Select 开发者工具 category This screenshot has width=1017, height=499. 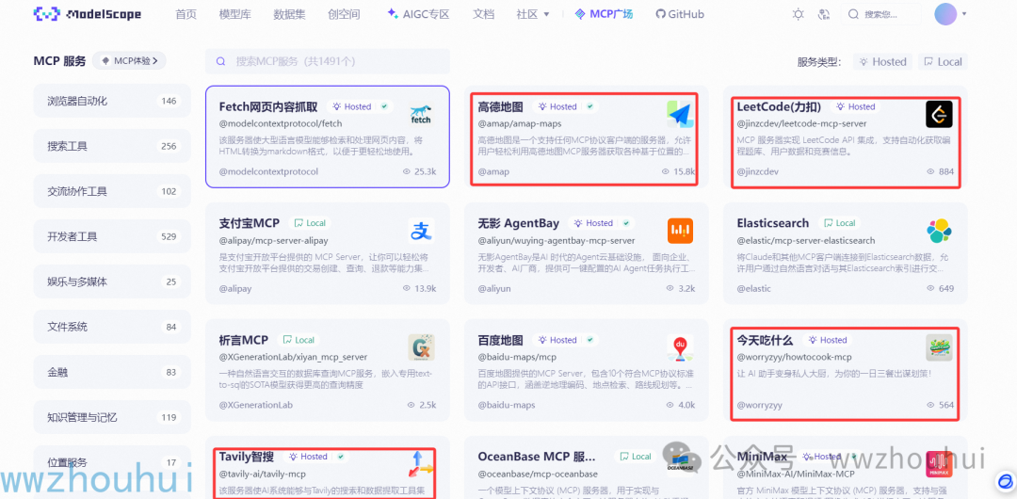[x=112, y=236]
